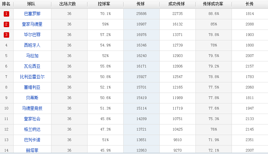Select the 12863 passes cell
Viewport: 268px width, 154px height.
[141, 150]
